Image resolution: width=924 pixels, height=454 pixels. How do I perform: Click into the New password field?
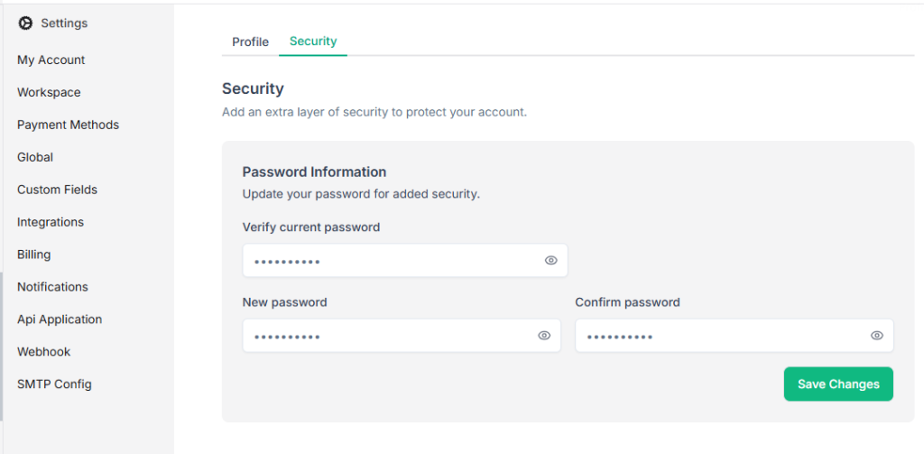388,336
